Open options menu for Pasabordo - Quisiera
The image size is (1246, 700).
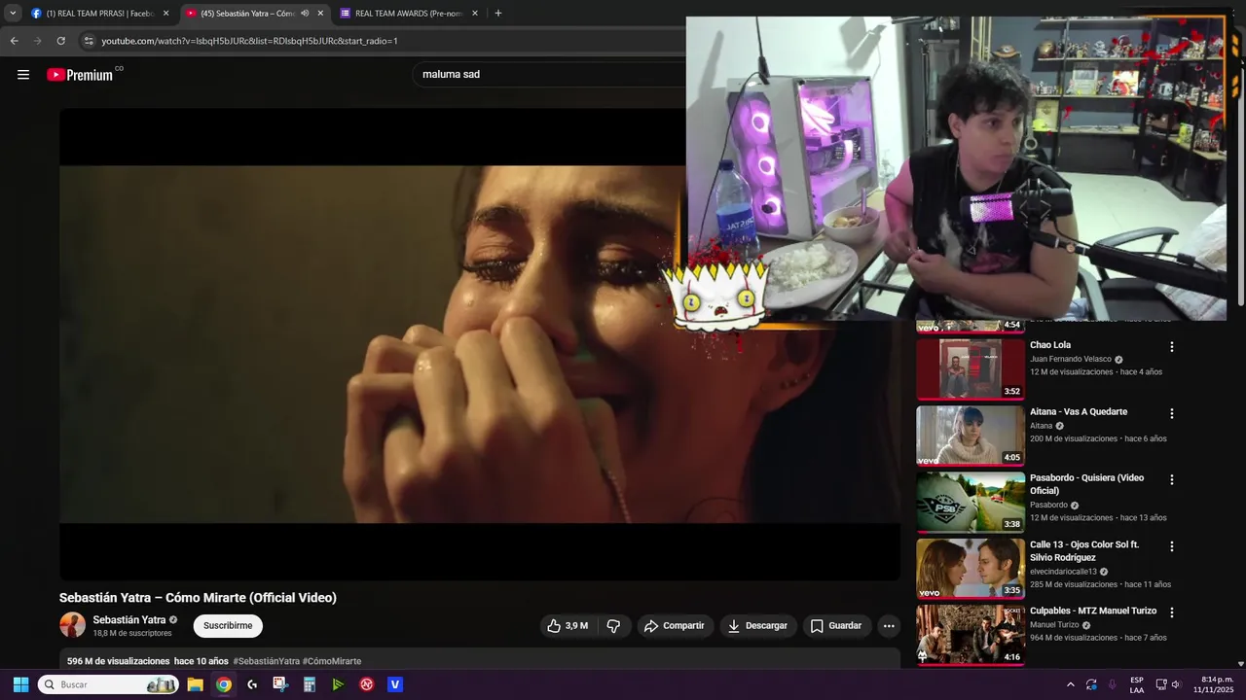(x=1172, y=479)
